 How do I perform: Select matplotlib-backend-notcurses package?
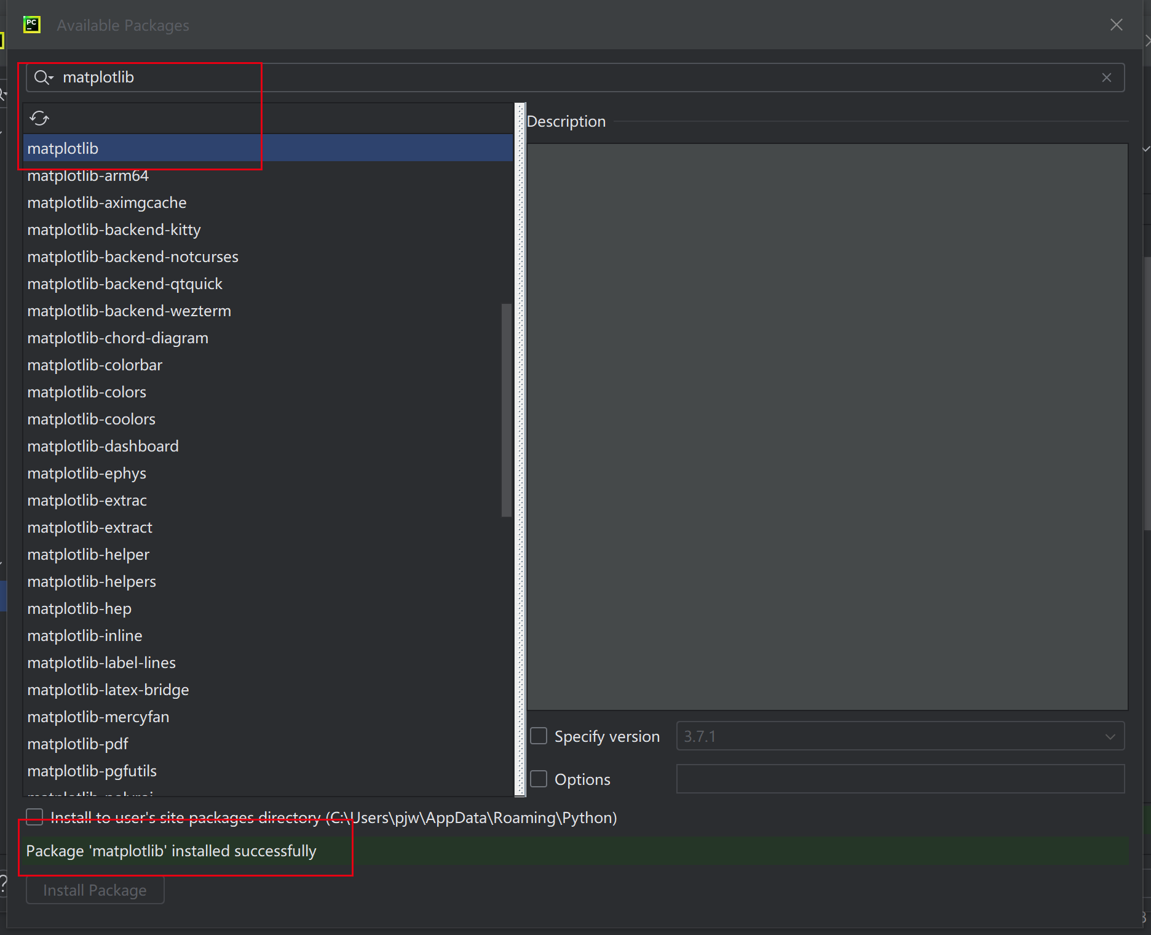tap(268, 257)
